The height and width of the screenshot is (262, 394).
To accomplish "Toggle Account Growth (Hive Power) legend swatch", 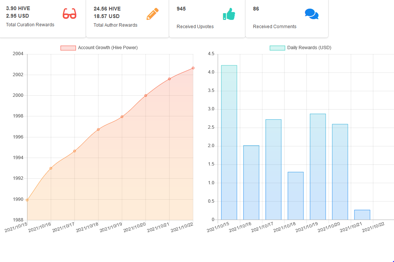I will 68,48.
